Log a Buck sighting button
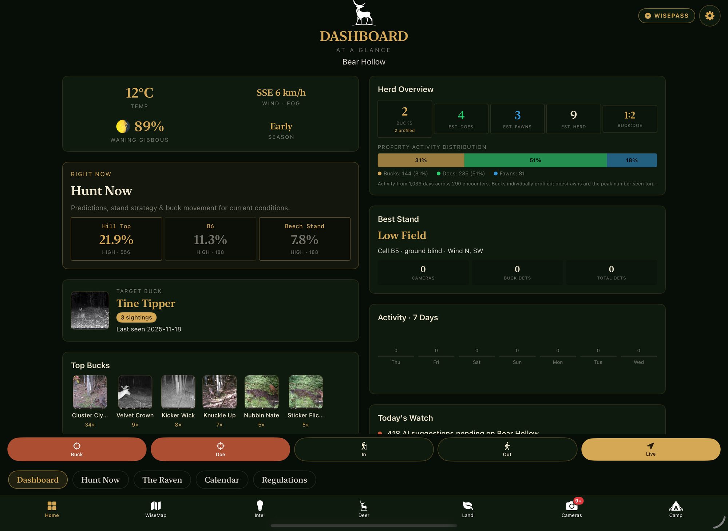This screenshot has width=728, height=531. [77, 449]
